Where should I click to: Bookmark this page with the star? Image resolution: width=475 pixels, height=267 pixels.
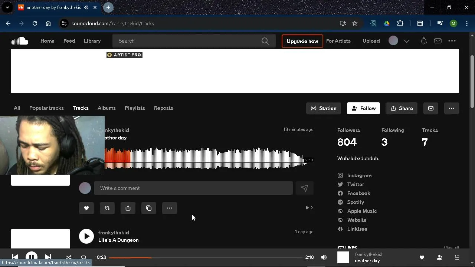(x=355, y=23)
